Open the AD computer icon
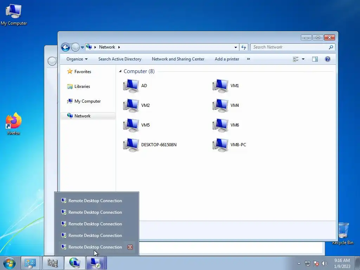360x270 pixels. (131, 86)
